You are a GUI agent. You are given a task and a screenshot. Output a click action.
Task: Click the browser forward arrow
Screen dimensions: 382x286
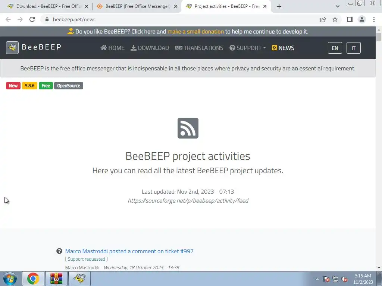click(x=20, y=19)
